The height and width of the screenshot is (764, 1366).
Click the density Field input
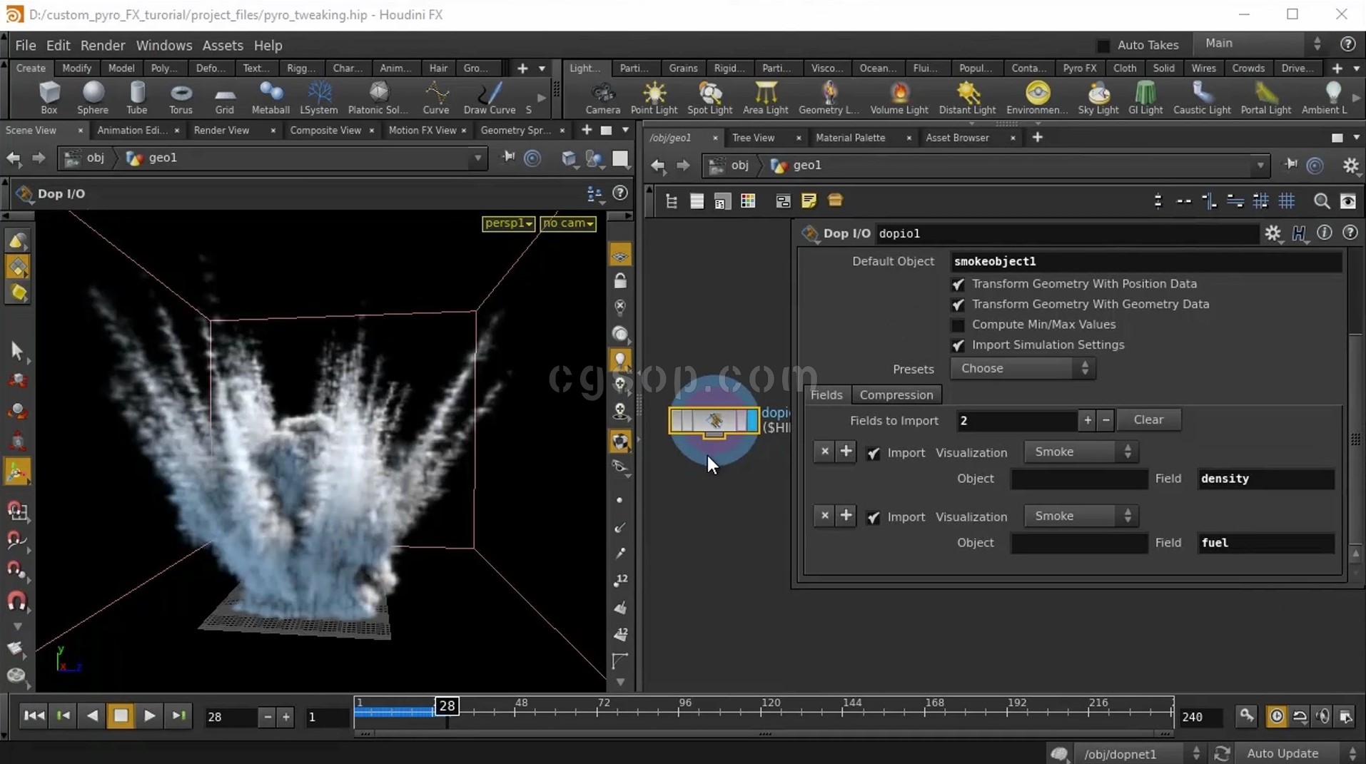(x=1265, y=479)
